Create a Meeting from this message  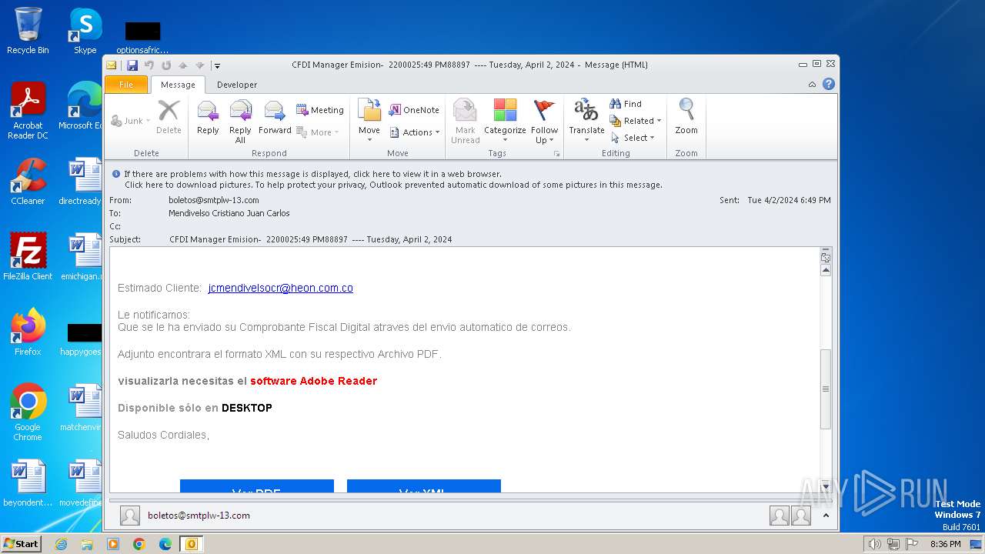pos(319,110)
